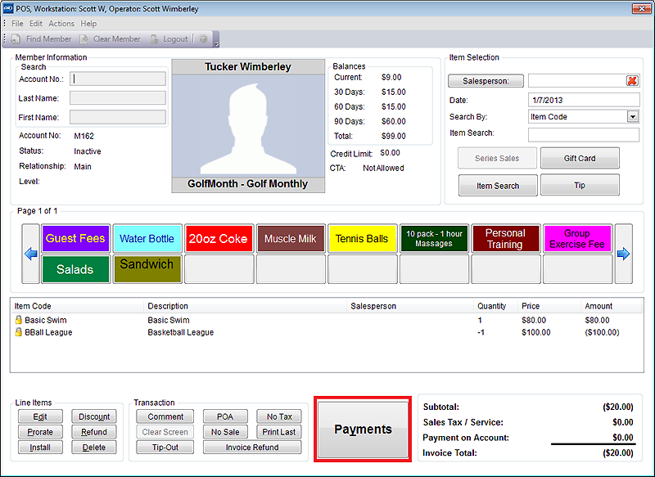This screenshot has height=477, width=655.
Task: Click the Install button
Action: (x=40, y=448)
